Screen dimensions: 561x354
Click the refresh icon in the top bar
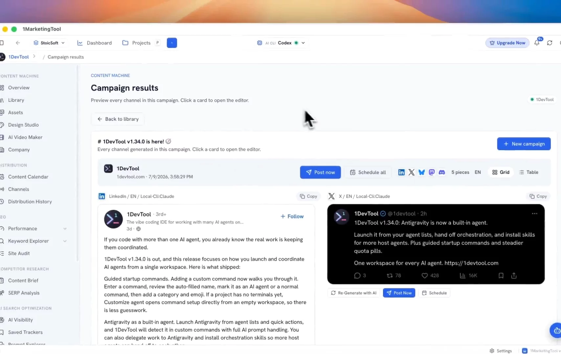click(550, 43)
